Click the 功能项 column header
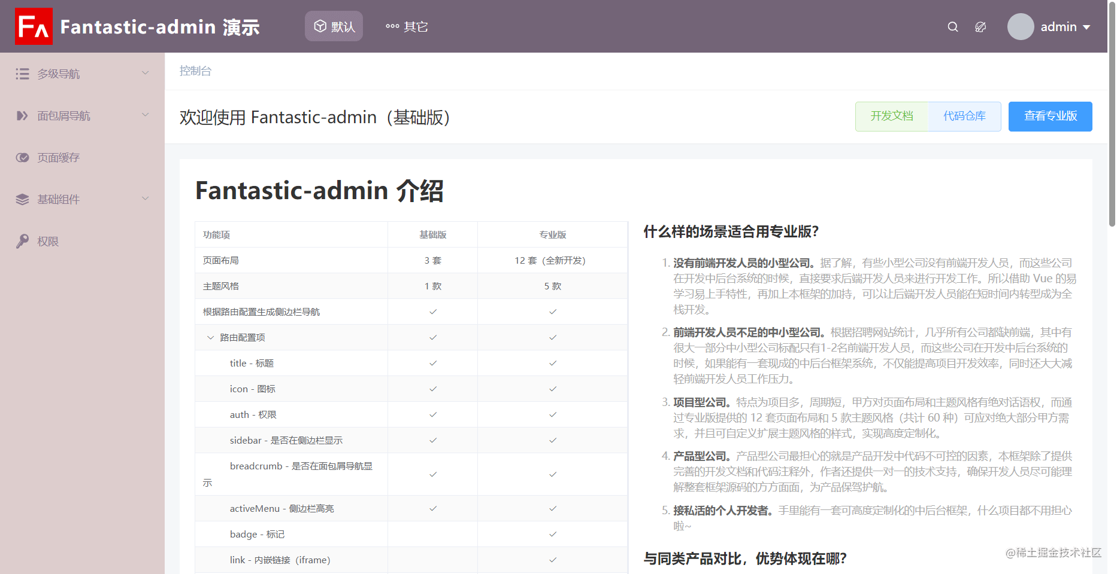This screenshot has width=1117, height=574. 292,234
